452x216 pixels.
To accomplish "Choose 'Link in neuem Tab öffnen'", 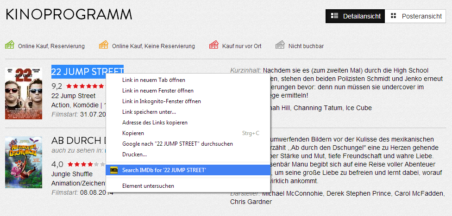I will coord(188,80).
